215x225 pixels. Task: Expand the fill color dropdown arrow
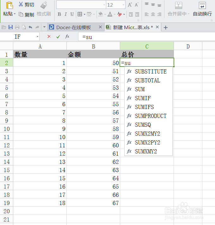click(105, 14)
